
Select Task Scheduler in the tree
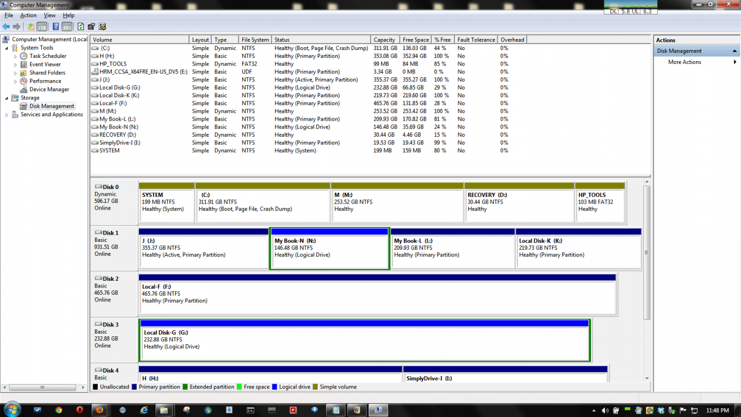(48, 56)
